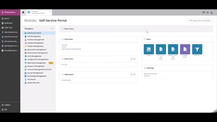Create a new Change Form tile
217x122 pixels.
click(185, 49)
